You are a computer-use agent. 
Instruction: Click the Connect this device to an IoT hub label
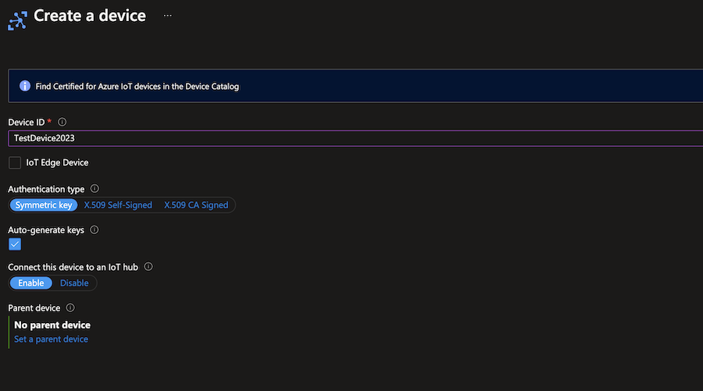point(73,267)
